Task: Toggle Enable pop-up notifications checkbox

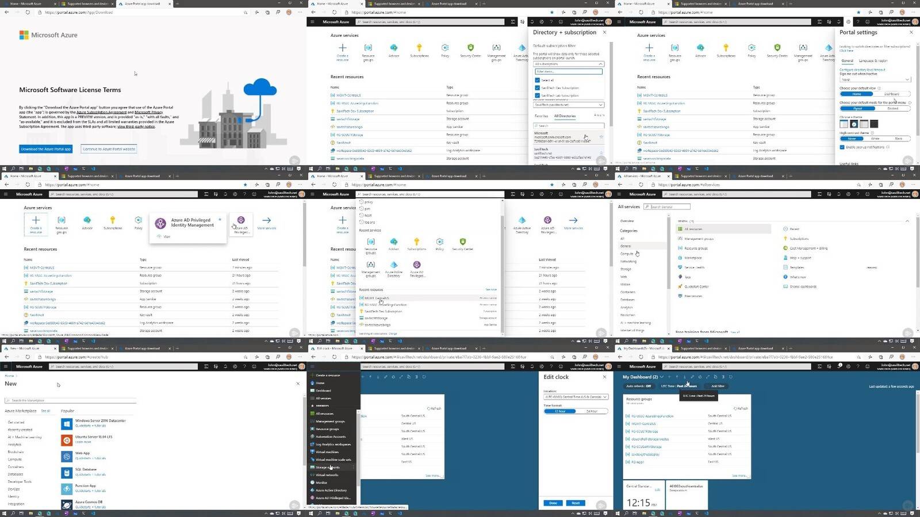Action: 842,147
